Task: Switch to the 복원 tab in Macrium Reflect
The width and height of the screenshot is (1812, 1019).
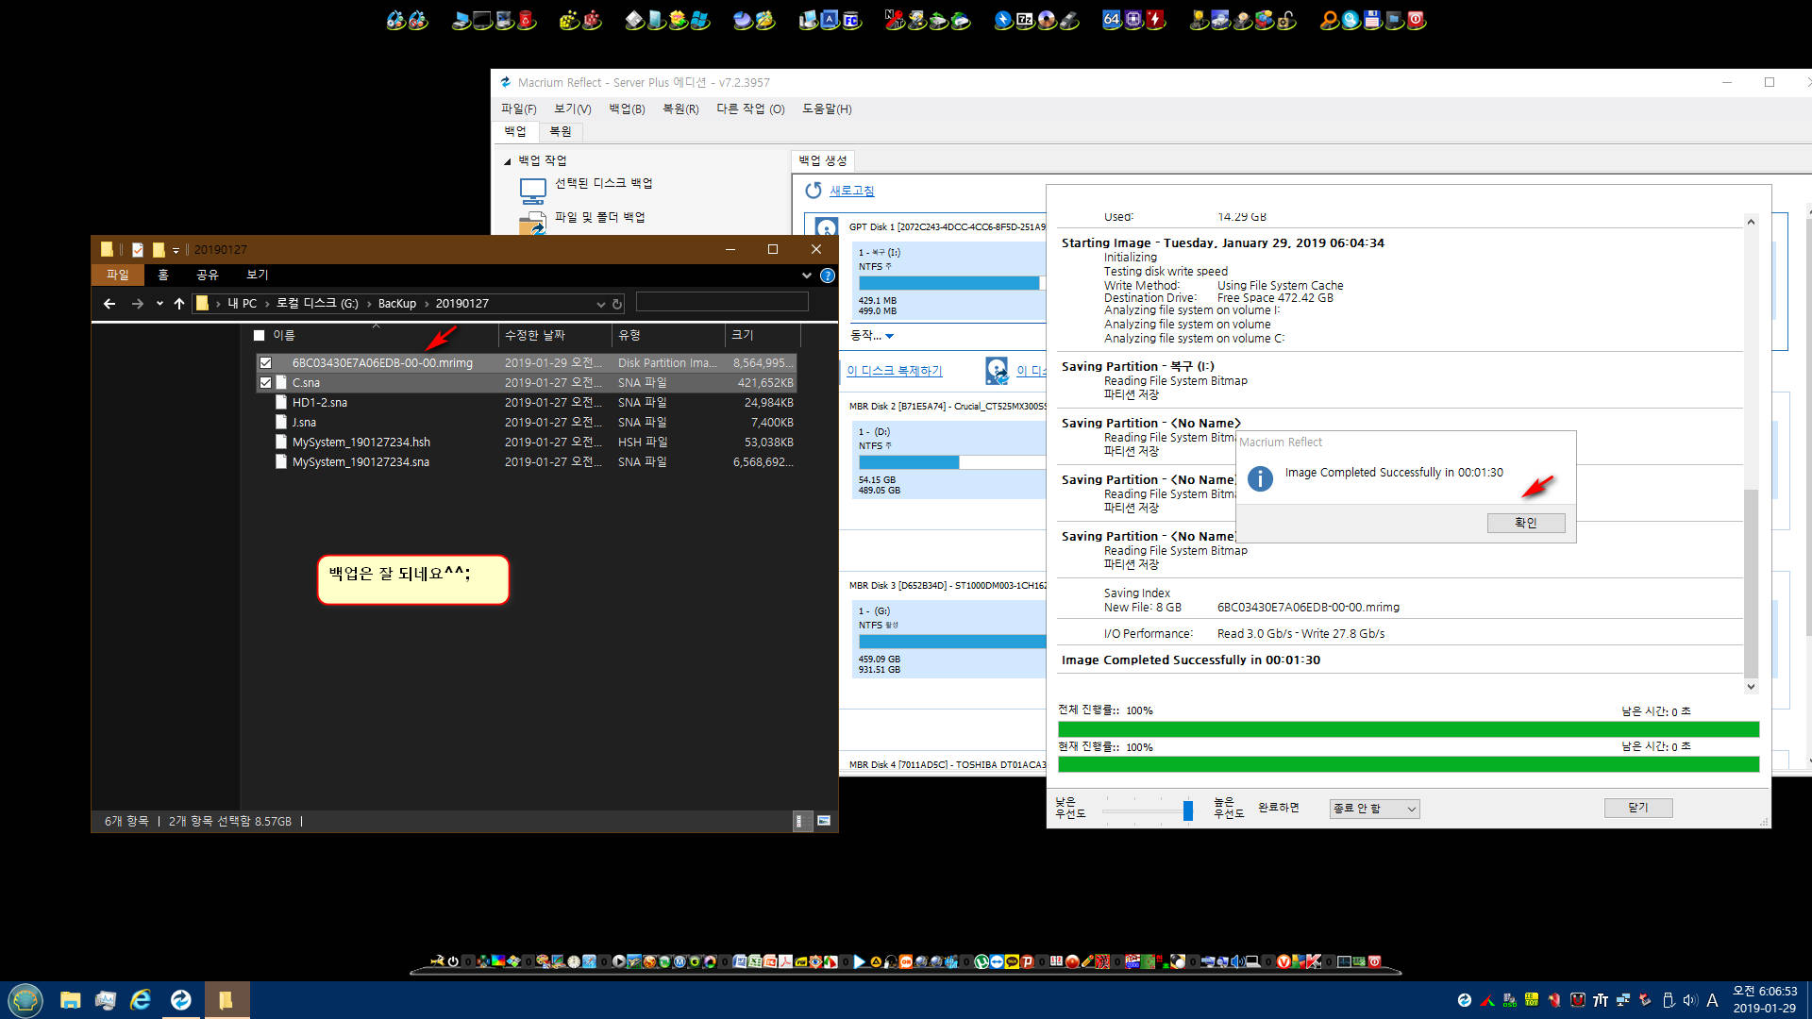Action: pyautogui.click(x=561, y=131)
